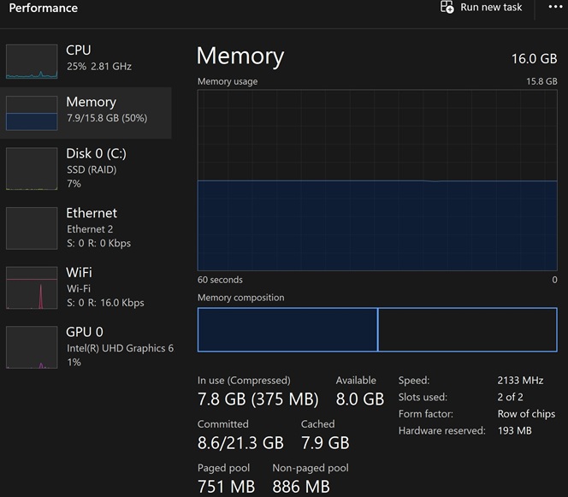Click the '2133 MHz' speed value

(x=520, y=381)
